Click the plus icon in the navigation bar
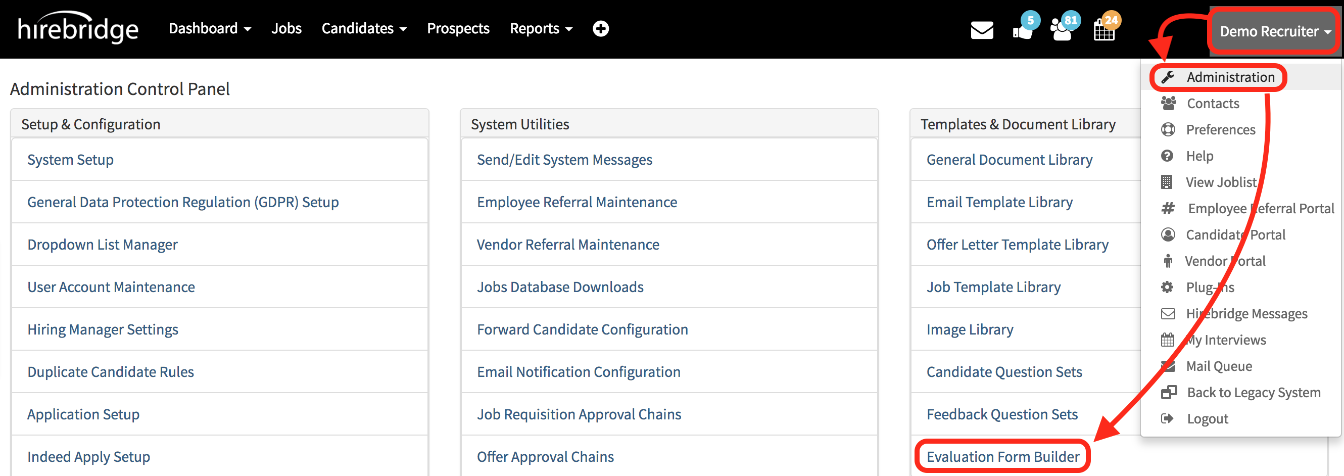The height and width of the screenshot is (476, 1344). tap(601, 29)
